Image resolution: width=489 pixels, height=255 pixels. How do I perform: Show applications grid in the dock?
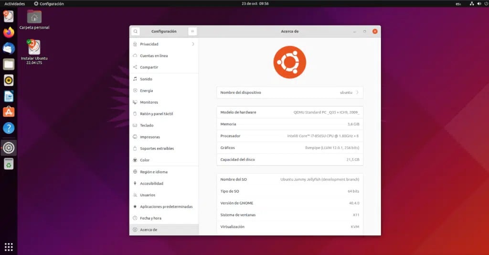pos(9,247)
